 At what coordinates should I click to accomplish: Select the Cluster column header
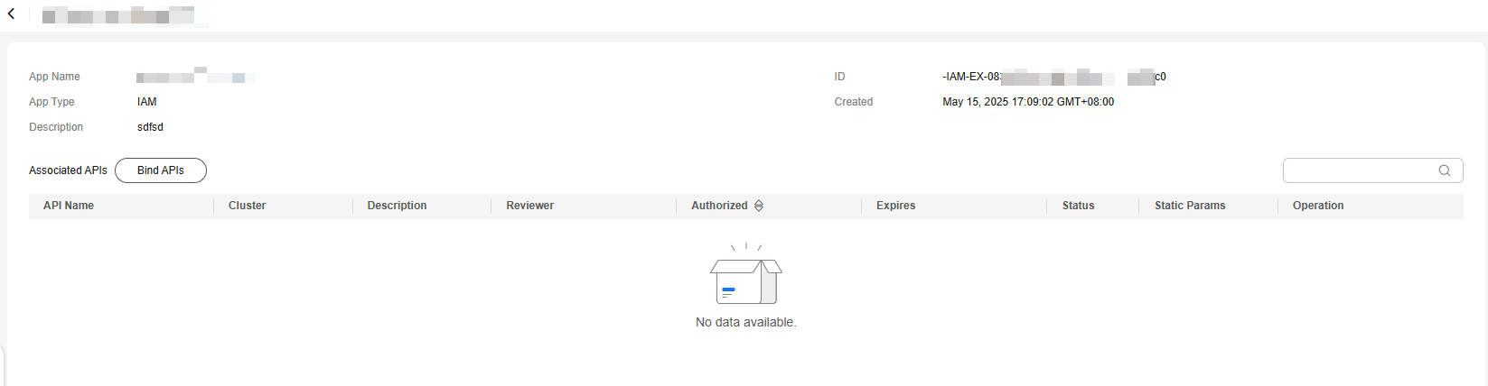click(x=247, y=206)
